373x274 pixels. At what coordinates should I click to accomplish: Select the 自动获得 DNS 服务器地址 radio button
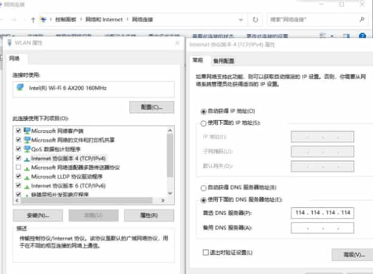click(203, 188)
